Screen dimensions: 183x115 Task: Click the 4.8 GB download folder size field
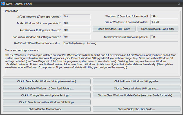(164, 22)
